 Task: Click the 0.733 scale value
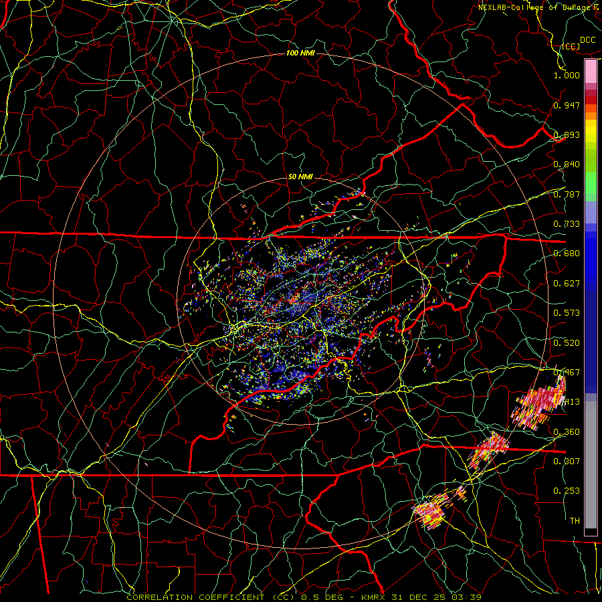567,224
